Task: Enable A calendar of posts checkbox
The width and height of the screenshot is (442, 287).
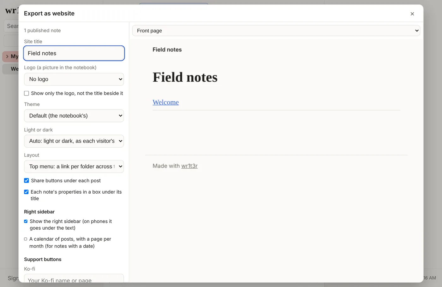Action: (26, 239)
